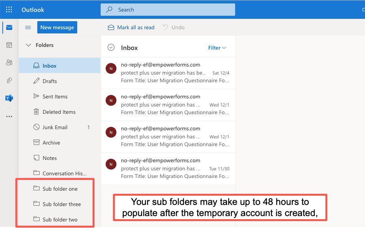Open the Sent Items folder
Viewport: 365px width, 228px height.
tap(55, 97)
